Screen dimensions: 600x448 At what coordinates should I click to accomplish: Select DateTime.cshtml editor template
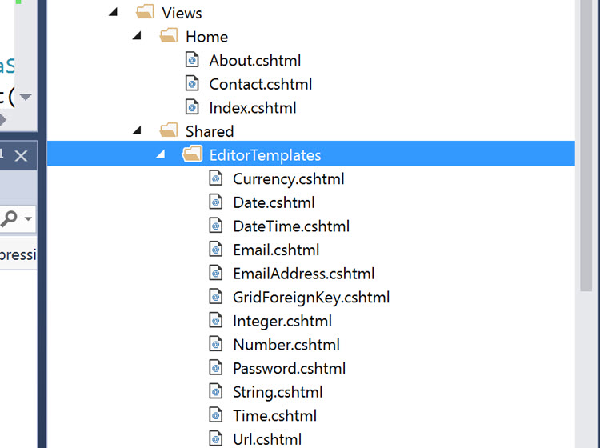click(x=291, y=226)
